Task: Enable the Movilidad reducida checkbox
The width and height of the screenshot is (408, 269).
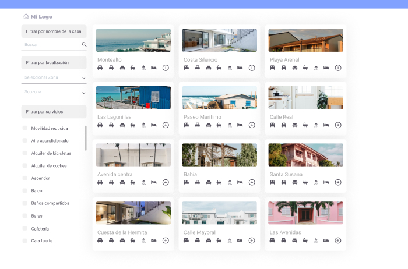Action: coord(24,128)
